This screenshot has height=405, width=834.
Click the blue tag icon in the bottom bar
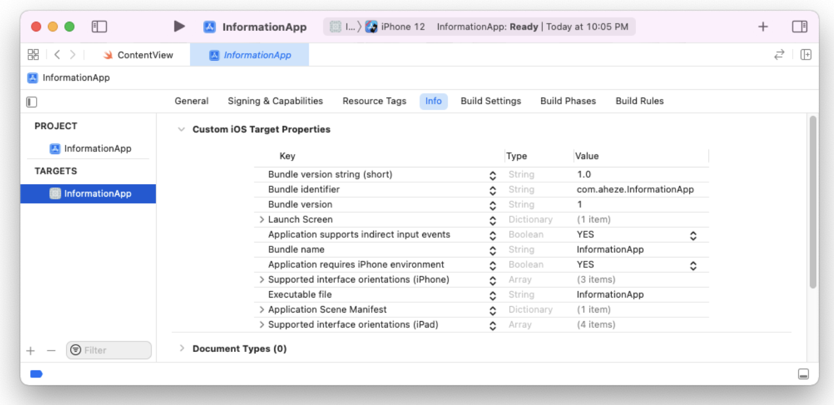click(x=36, y=374)
